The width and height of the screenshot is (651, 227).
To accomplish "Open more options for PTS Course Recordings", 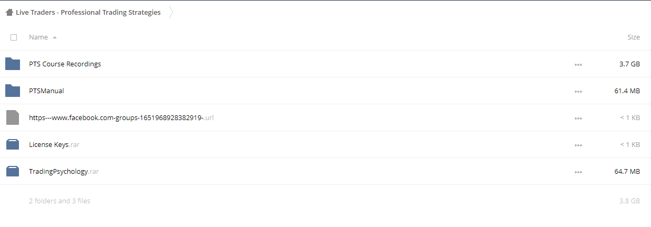I will point(578,64).
